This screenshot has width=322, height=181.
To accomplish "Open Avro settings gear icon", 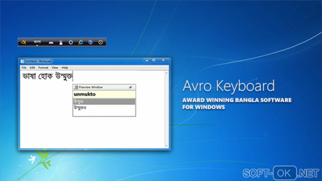I will 71,42.
